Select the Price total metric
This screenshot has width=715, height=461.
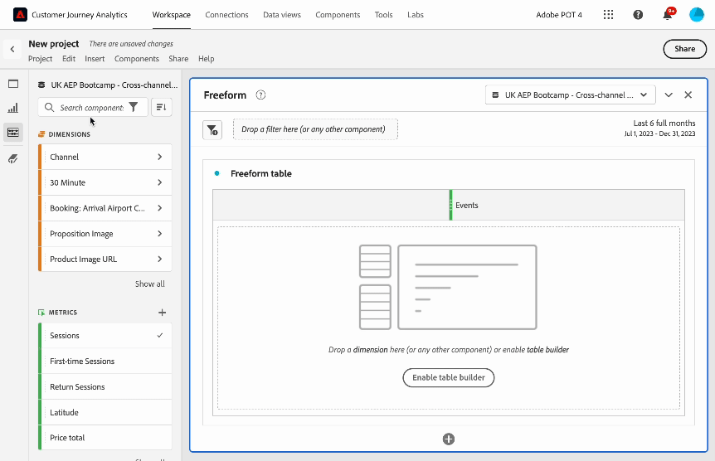(105, 438)
